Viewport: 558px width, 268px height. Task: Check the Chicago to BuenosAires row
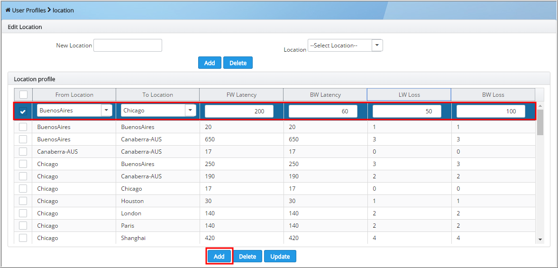click(23, 164)
